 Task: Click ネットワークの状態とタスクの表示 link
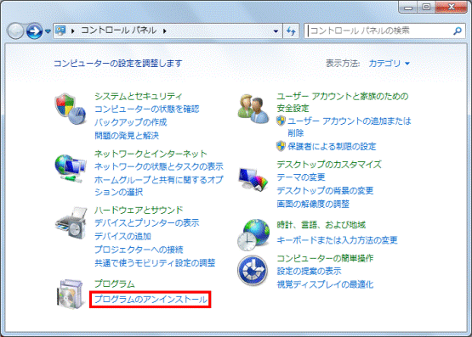click(159, 166)
